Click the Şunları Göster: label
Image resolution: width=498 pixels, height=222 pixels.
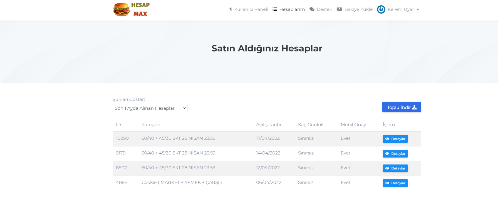pos(129,99)
